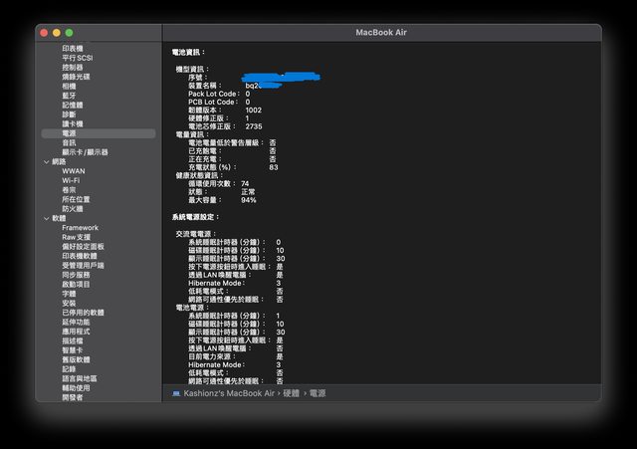Screen dimensions: 637x449
Task: Click the laptop icon in the path bar
Action: tap(175, 394)
